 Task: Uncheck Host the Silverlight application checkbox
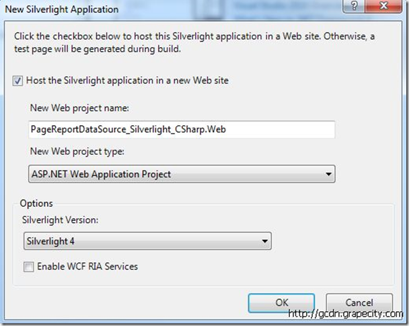coord(17,81)
